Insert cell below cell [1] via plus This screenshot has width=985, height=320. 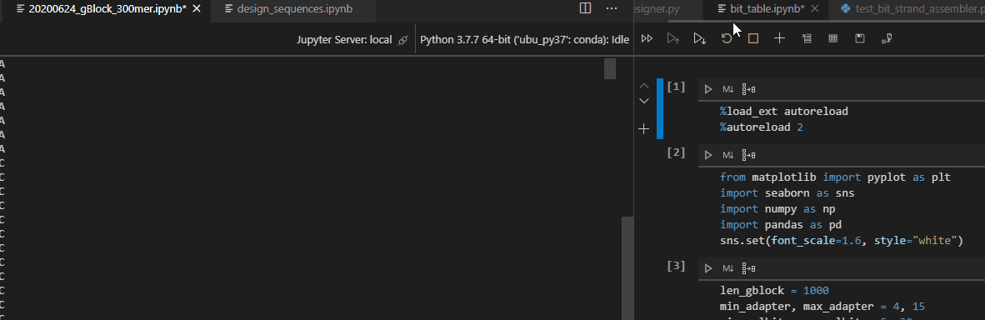[643, 129]
